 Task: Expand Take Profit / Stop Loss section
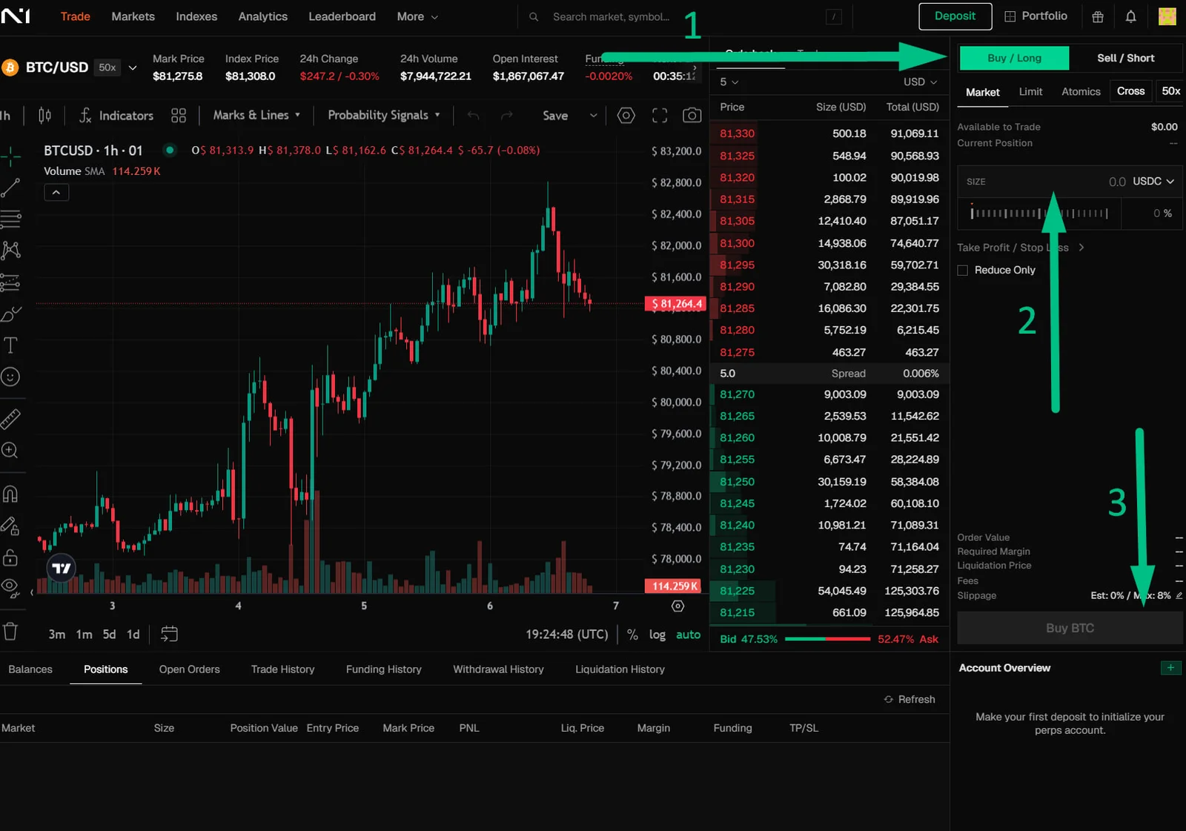pos(1021,248)
